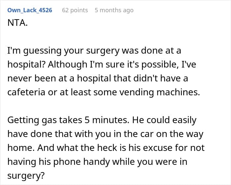Viewport: 231px width, 185px height.
Task: Click the line starting I'm guessing your surgery
Action: click(94, 51)
